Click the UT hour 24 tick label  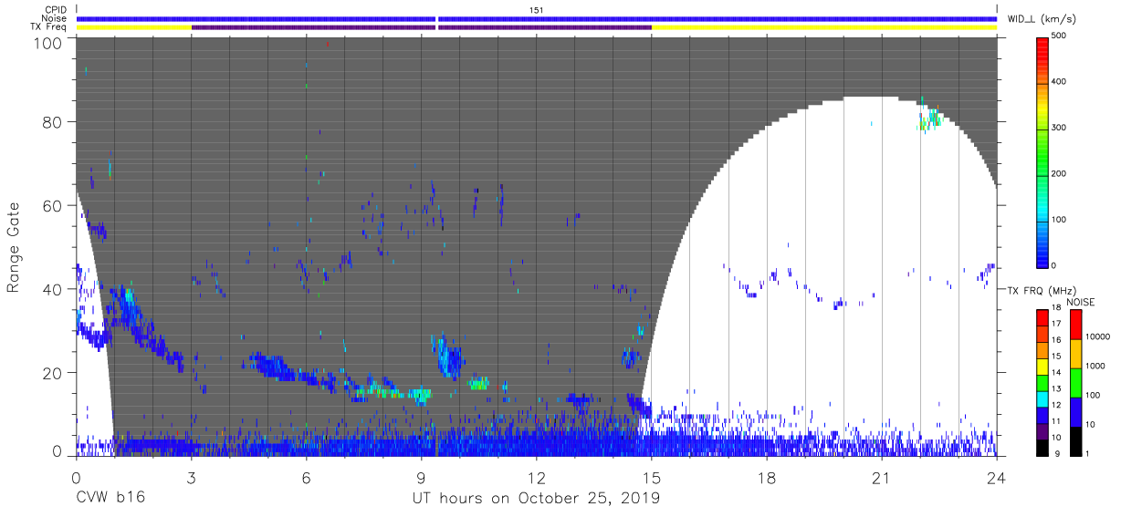997,477
